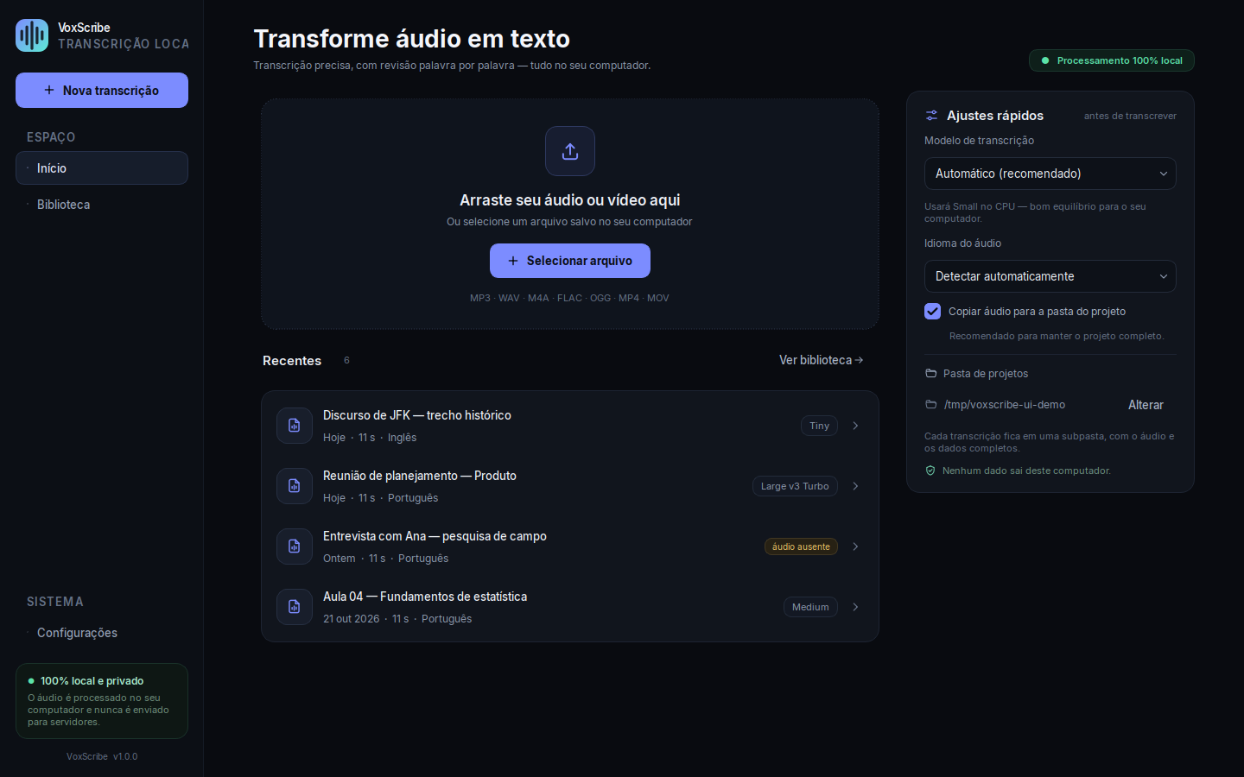The height and width of the screenshot is (777, 1244).
Task: Click the /tmp/voxscribe-ui-demo folder path
Action: [x=1005, y=405]
